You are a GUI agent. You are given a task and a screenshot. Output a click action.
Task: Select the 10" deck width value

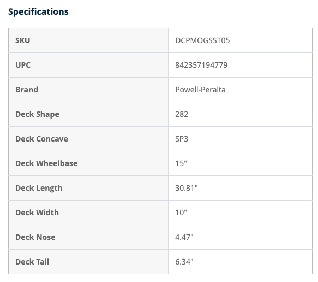point(181,213)
